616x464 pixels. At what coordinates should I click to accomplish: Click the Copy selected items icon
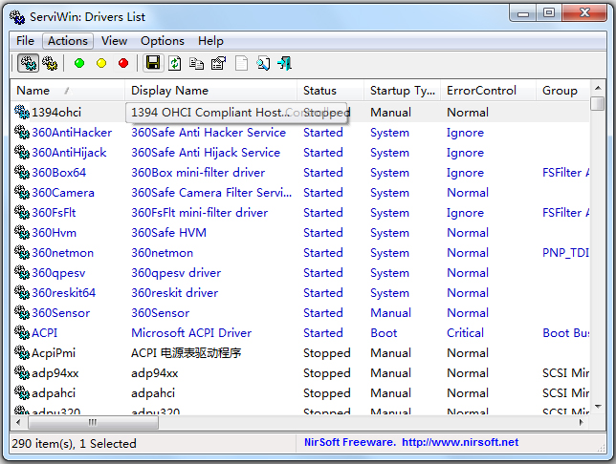click(x=197, y=63)
